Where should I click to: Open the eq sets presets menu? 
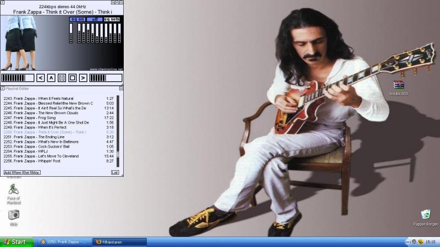112,19
